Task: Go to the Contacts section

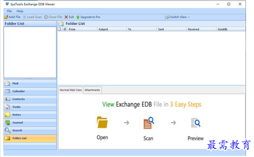Action: pyautogui.click(x=18, y=99)
